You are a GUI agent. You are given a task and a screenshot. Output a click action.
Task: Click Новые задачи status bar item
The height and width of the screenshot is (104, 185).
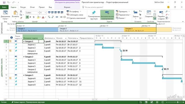click(x=28, y=102)
